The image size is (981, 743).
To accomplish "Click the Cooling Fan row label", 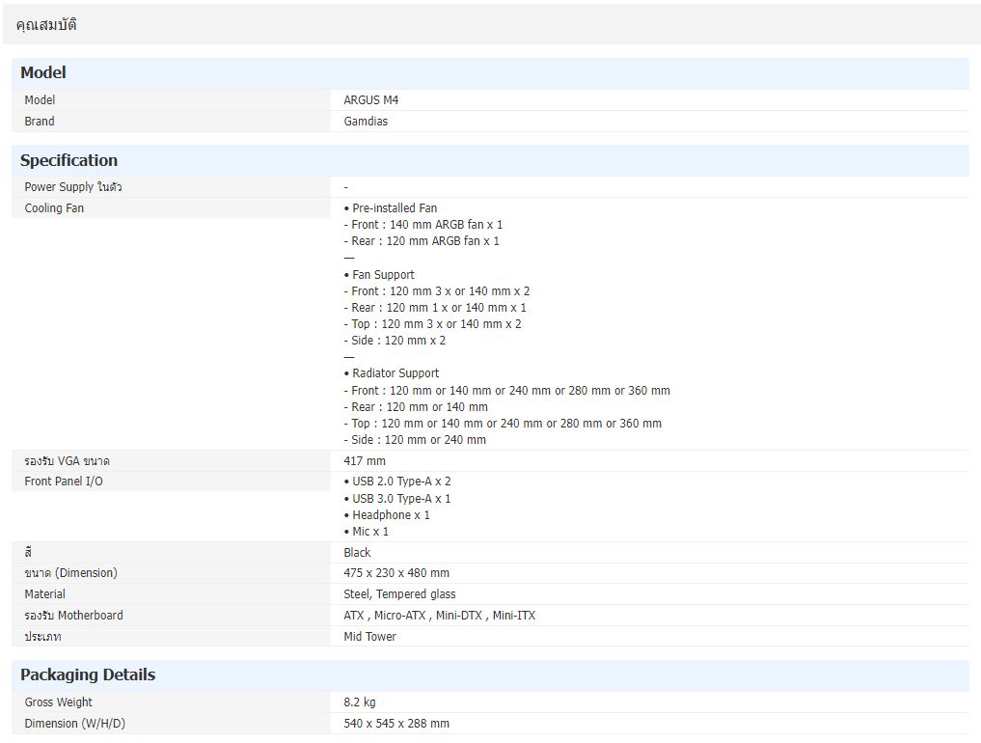I will [x=54, y=208].
